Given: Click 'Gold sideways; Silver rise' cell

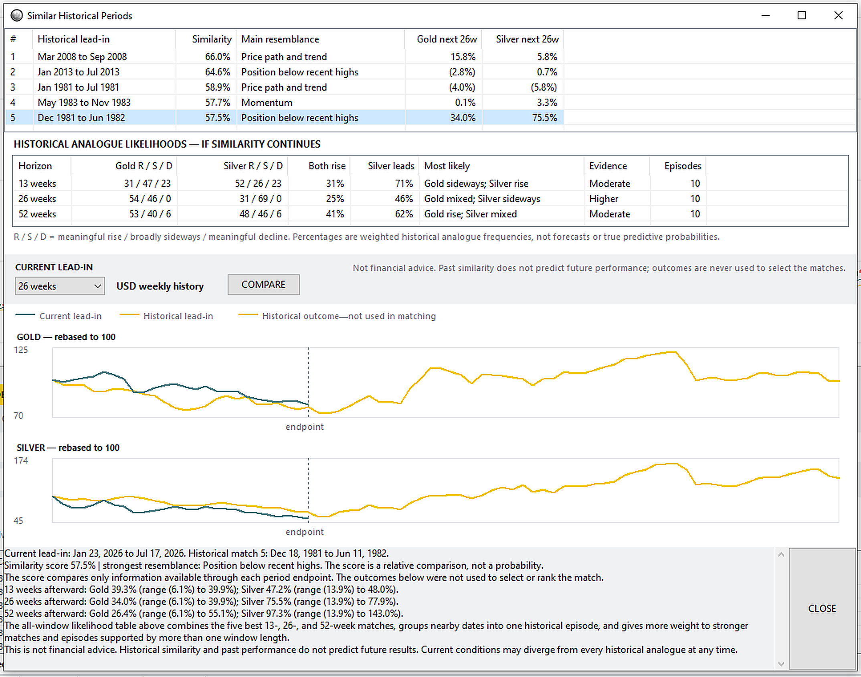Looking at the screenshot, I should 476,183.
